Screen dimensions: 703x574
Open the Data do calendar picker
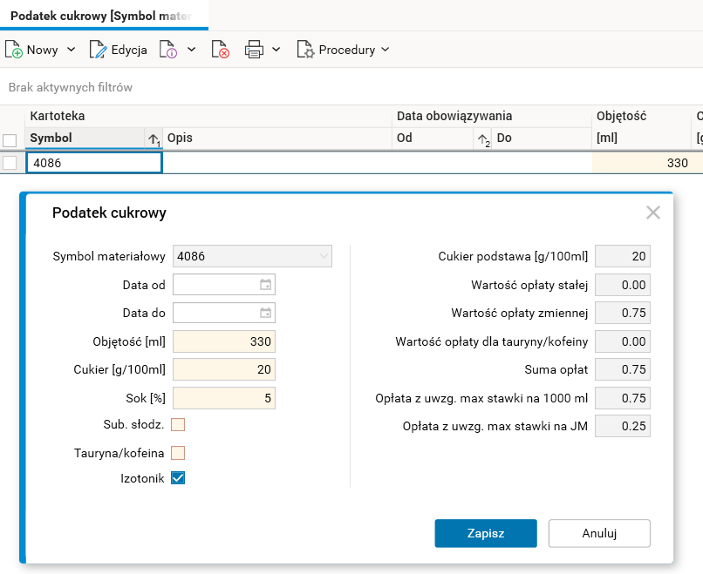(x=266, y=313)
